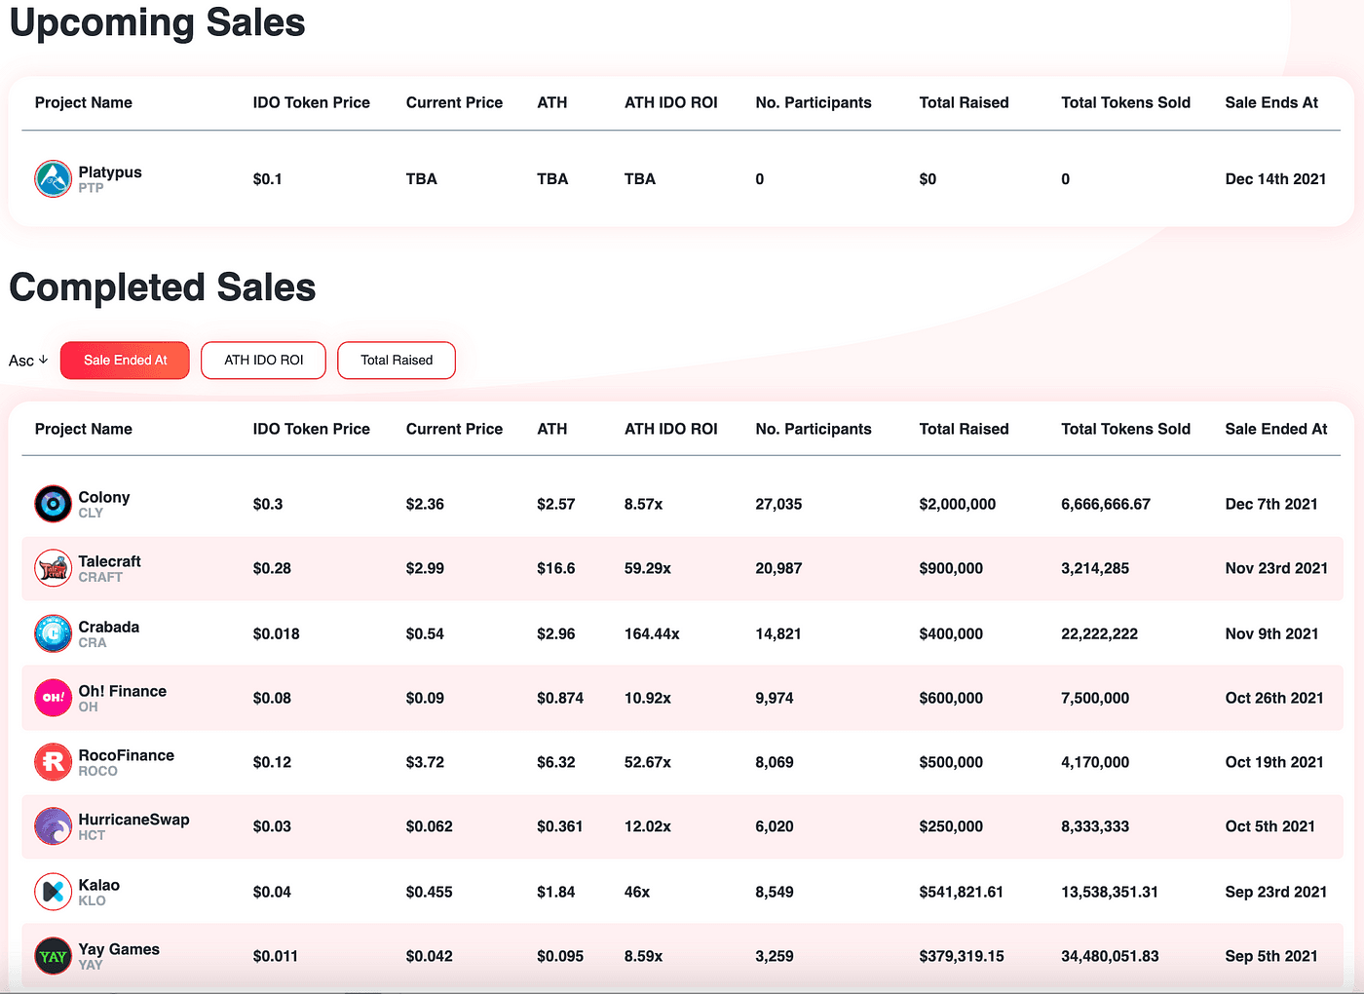Select HurricaneSwap current price '$0.062'

[x=430, y=826]
